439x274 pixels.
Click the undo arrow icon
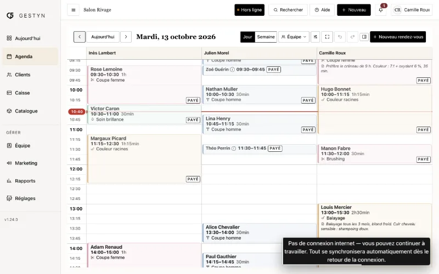(340, 37)
